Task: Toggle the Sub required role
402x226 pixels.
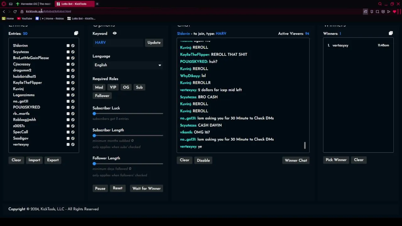Action: coord(139,87)
